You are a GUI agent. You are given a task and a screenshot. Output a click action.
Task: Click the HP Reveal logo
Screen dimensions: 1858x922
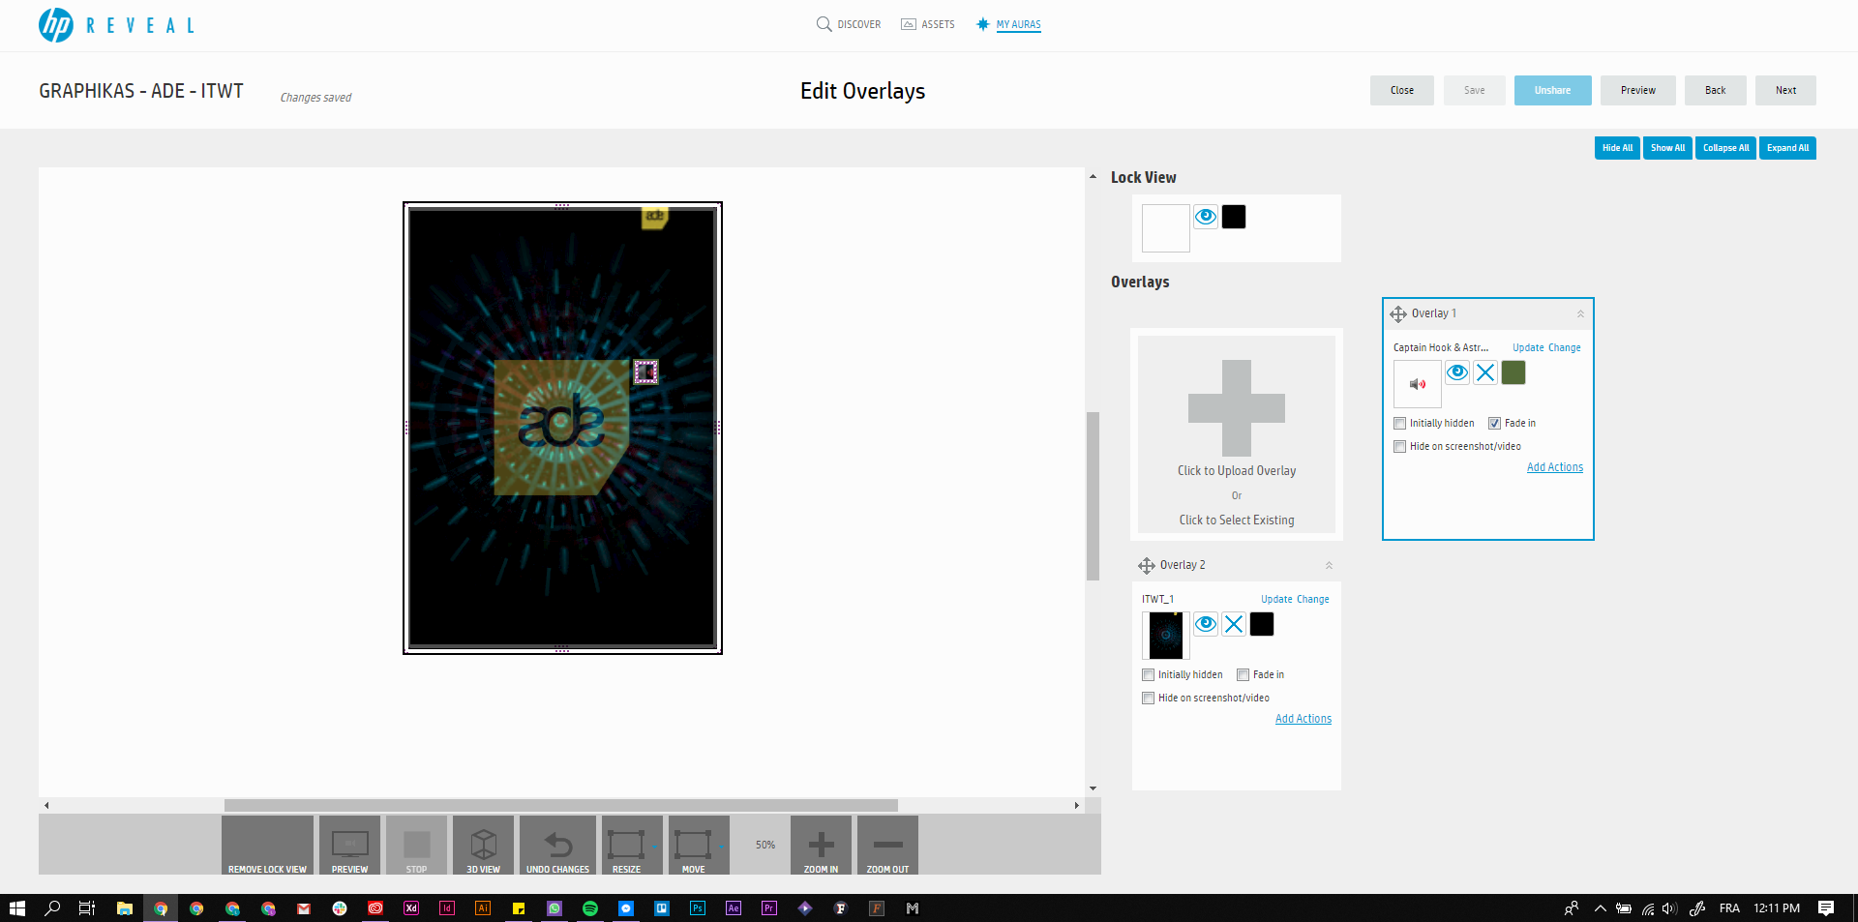pos(116,25)
